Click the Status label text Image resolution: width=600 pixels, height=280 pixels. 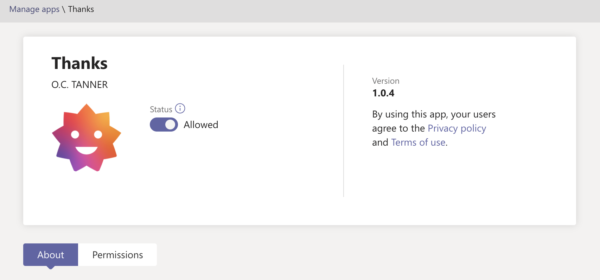click(161, 109)
